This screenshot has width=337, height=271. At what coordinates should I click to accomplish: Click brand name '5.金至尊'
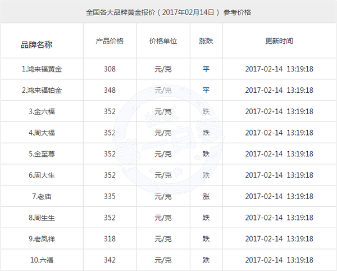coord(42,154)
